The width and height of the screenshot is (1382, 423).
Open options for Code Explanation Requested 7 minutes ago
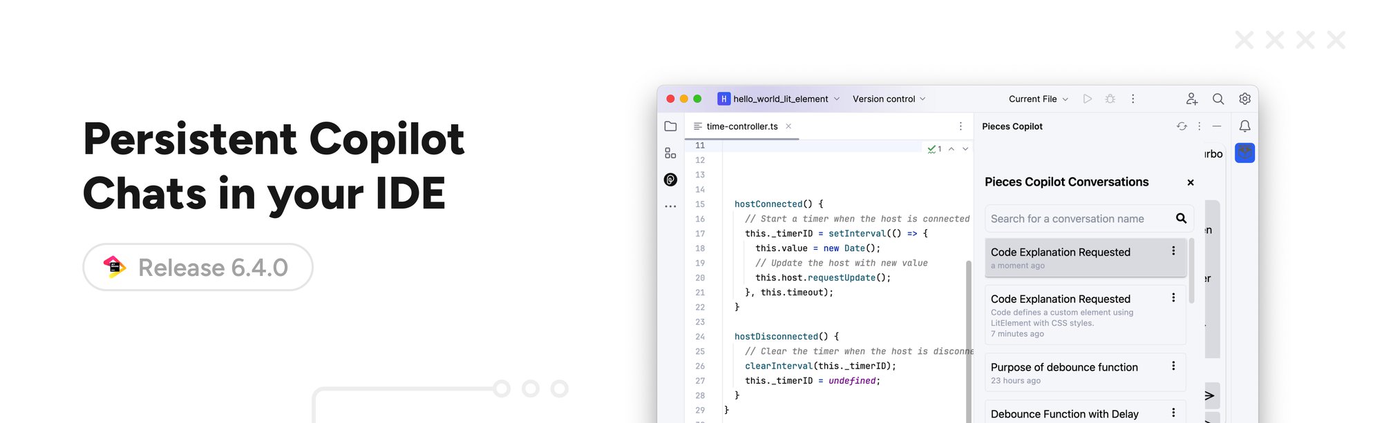pos(1173,297)
